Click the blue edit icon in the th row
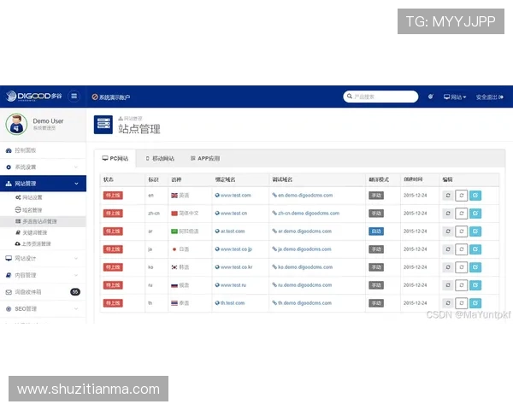Image resolution: width=513 pixels, height=410 pixels. point(475,302)
